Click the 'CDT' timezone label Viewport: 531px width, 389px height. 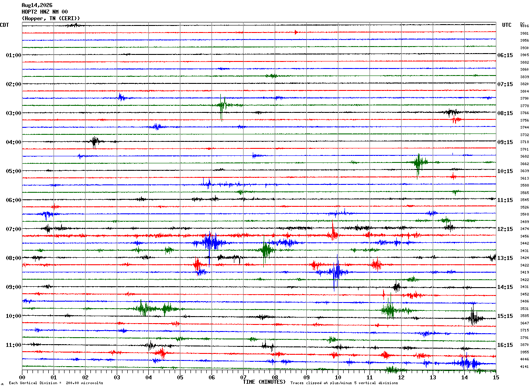pos(4,25)
